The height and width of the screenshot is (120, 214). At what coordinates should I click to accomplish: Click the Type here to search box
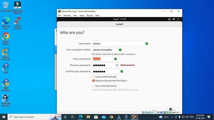click(34, 117)
